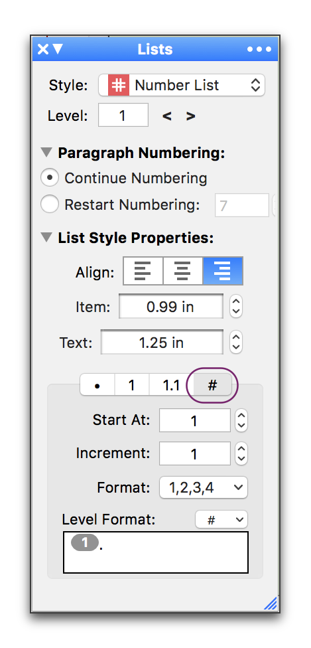Switch to the # custom numbering tab
Viewport: 311px width, 648px height.
[212, 385]
